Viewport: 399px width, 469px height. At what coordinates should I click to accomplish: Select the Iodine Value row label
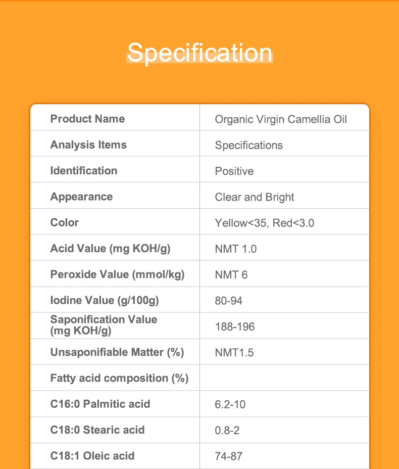pos(105,300)
